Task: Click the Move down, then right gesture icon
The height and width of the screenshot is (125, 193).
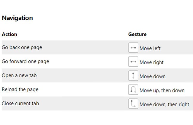Action: [x=133, y=104]
